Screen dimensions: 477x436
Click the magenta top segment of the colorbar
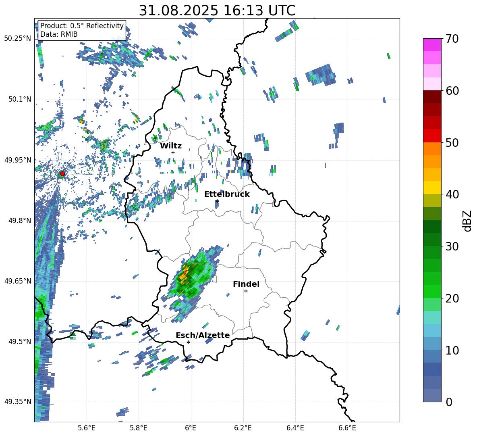432,45
